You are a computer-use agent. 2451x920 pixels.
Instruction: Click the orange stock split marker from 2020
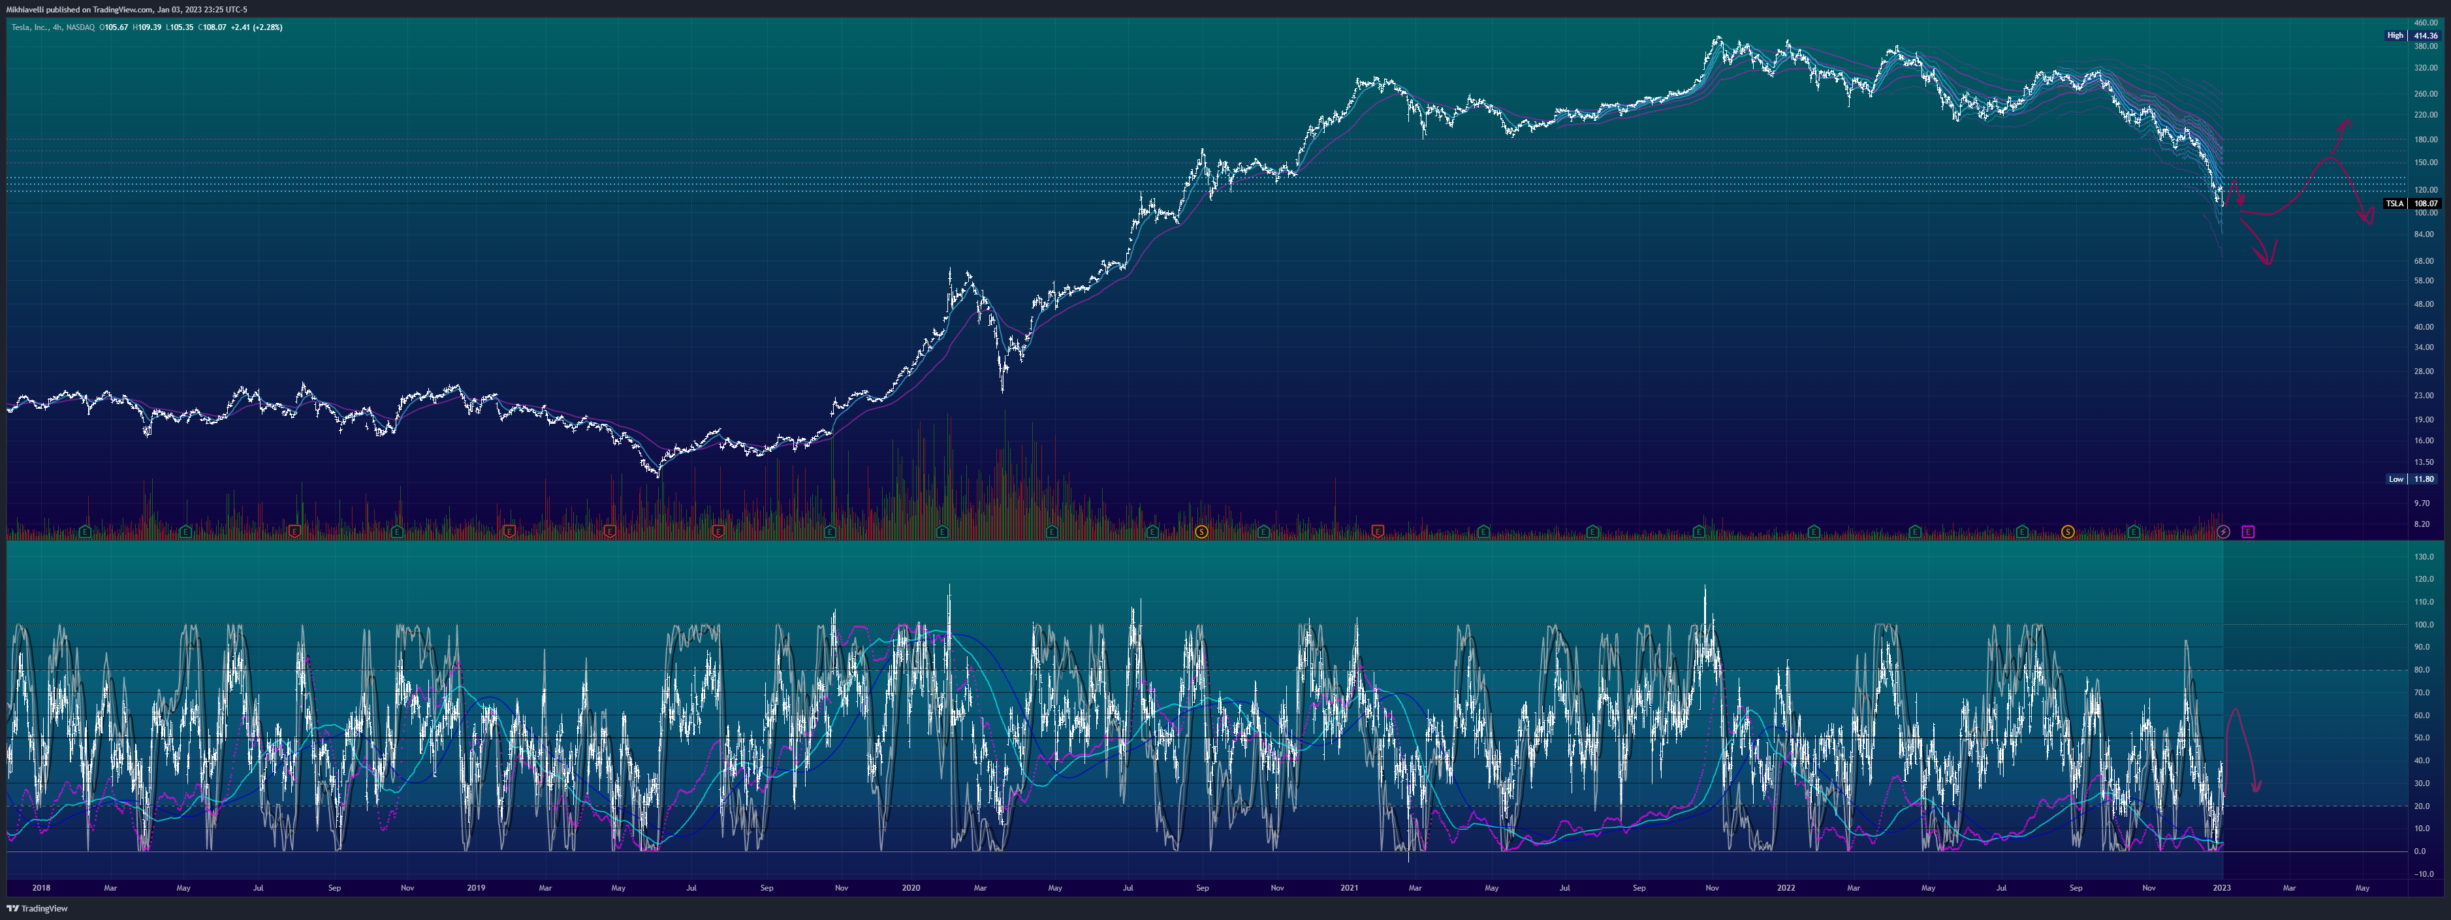pyautogui.click(x=1202, y=532)
